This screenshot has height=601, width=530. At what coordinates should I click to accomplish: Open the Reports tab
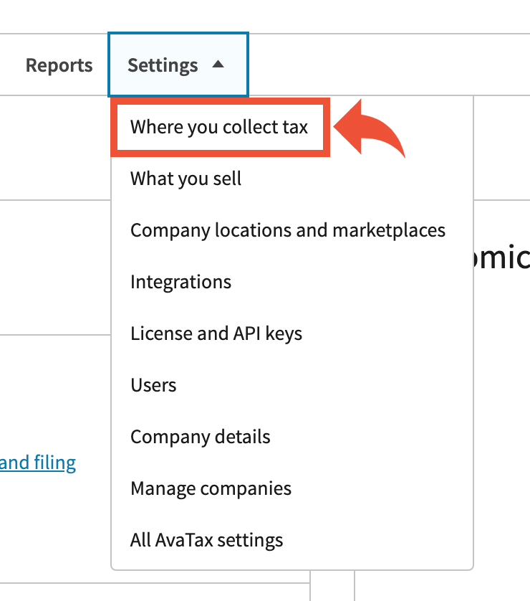pyautogui.click(x=59, y=65)
